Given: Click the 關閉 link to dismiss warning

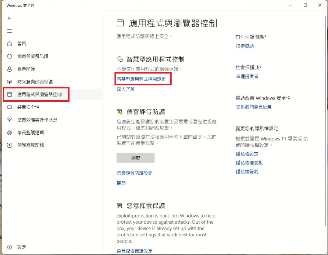Looking at the screenshot, I should click(x=121, y=183).
